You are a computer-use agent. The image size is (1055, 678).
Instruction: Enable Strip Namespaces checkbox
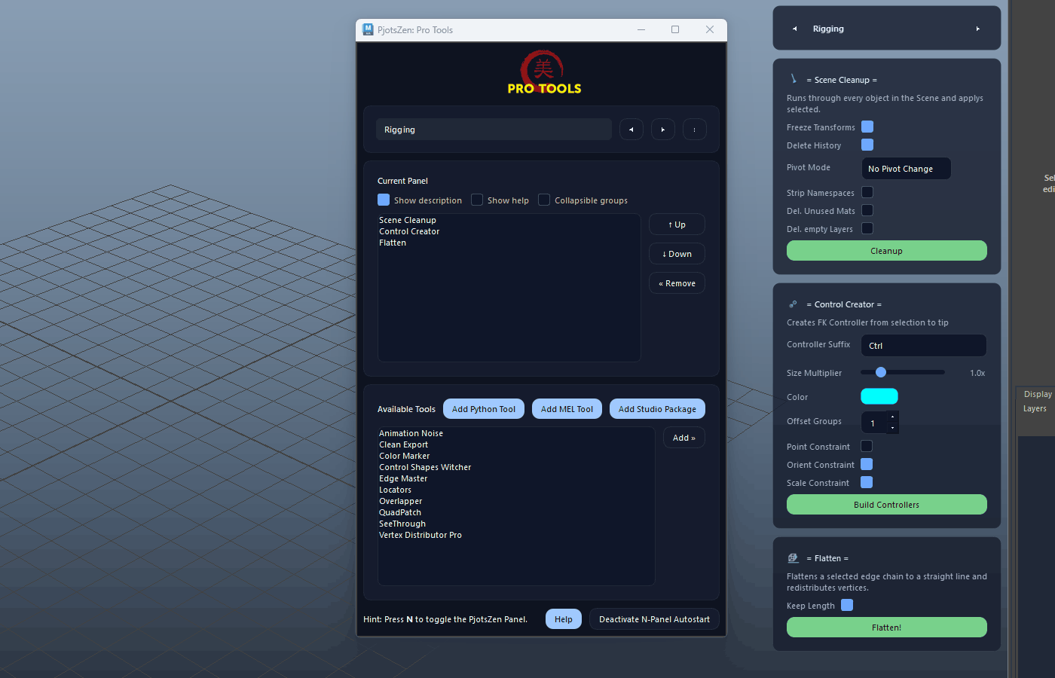867,192
